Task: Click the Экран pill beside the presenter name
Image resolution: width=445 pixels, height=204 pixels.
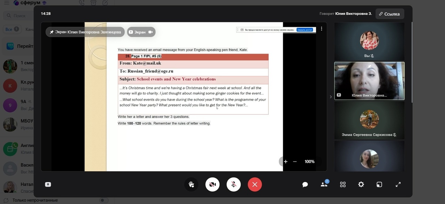Action: coord(141,32)
